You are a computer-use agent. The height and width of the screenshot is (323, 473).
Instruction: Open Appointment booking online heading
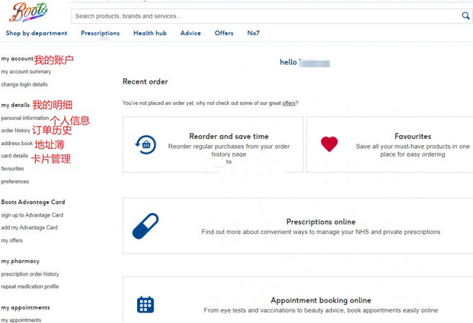pos(321,300)
